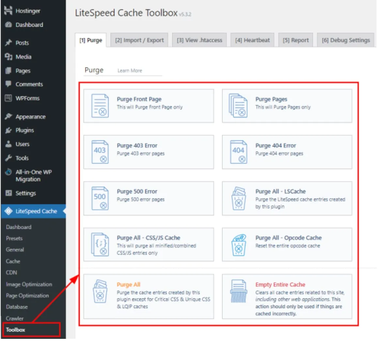Screen dimensions: 381x346
Task: Click the orange Purge All title
Action: (129, 285)
